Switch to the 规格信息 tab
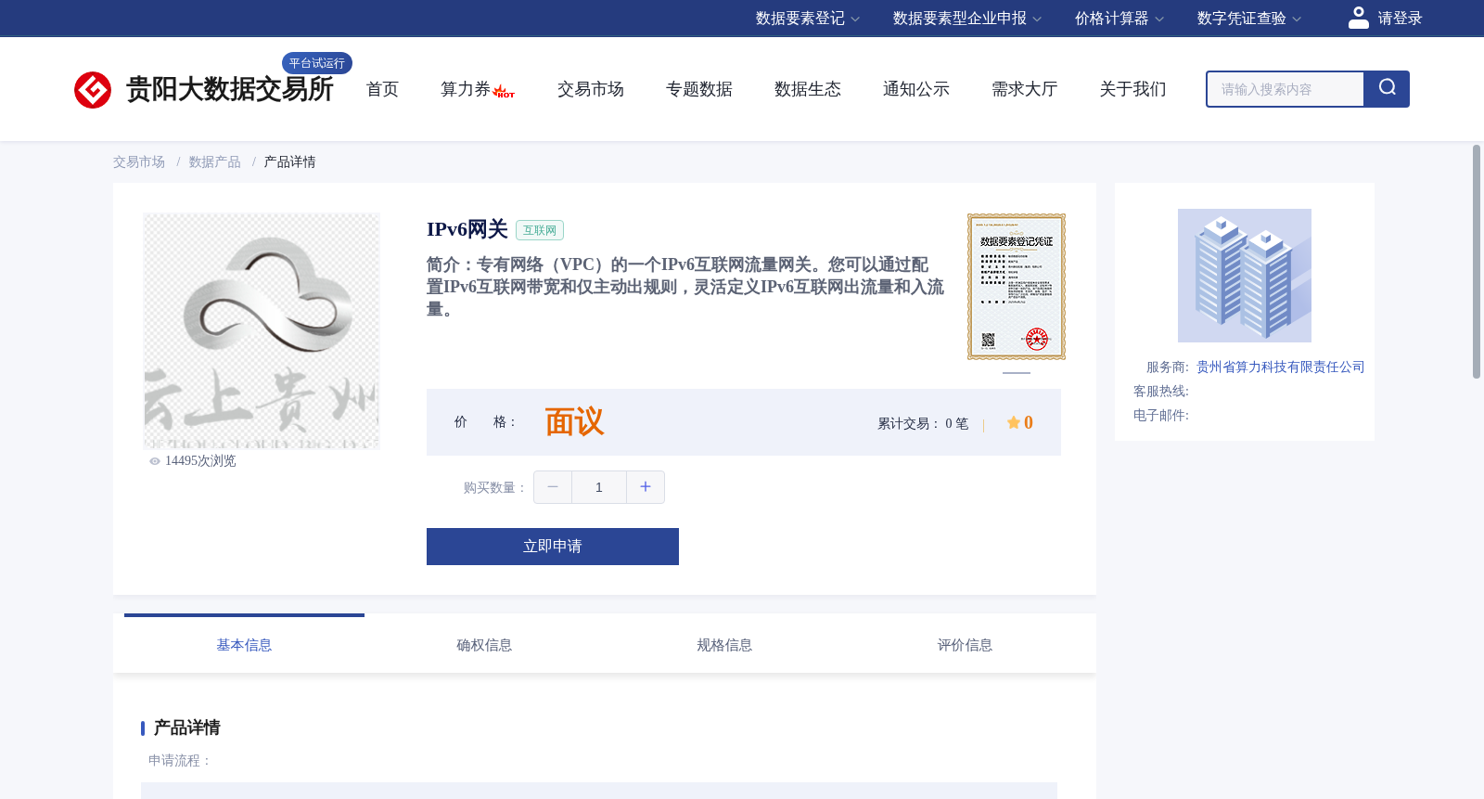This screenshot has width=1484, height=799. [724, 644]
